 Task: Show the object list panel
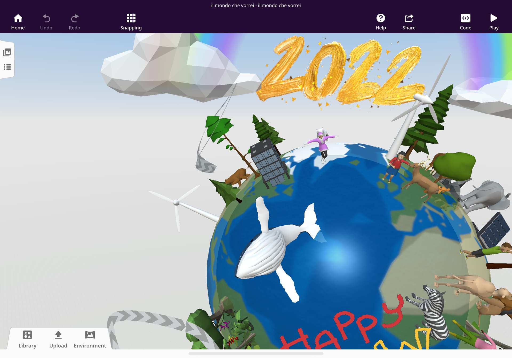click(7, 67)
